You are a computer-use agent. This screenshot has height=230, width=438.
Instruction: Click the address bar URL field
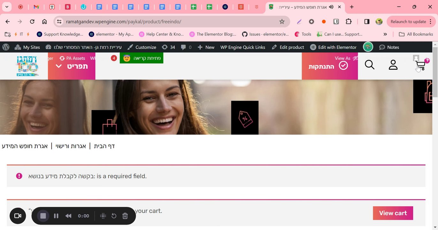tap(172, 21)
